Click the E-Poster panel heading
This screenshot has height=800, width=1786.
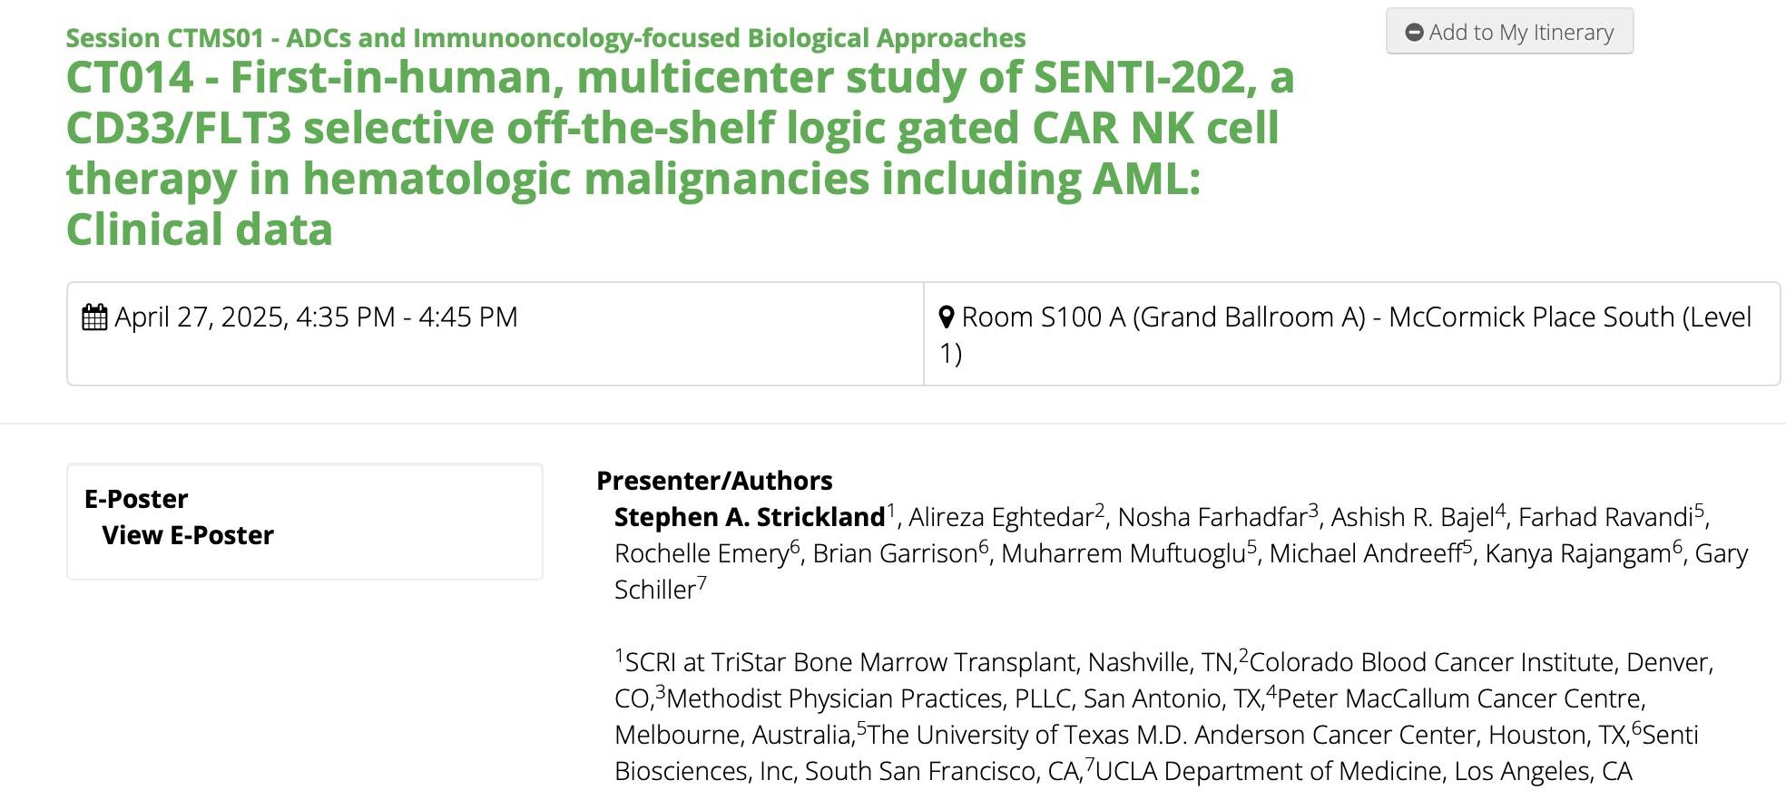tap(136, 499)
